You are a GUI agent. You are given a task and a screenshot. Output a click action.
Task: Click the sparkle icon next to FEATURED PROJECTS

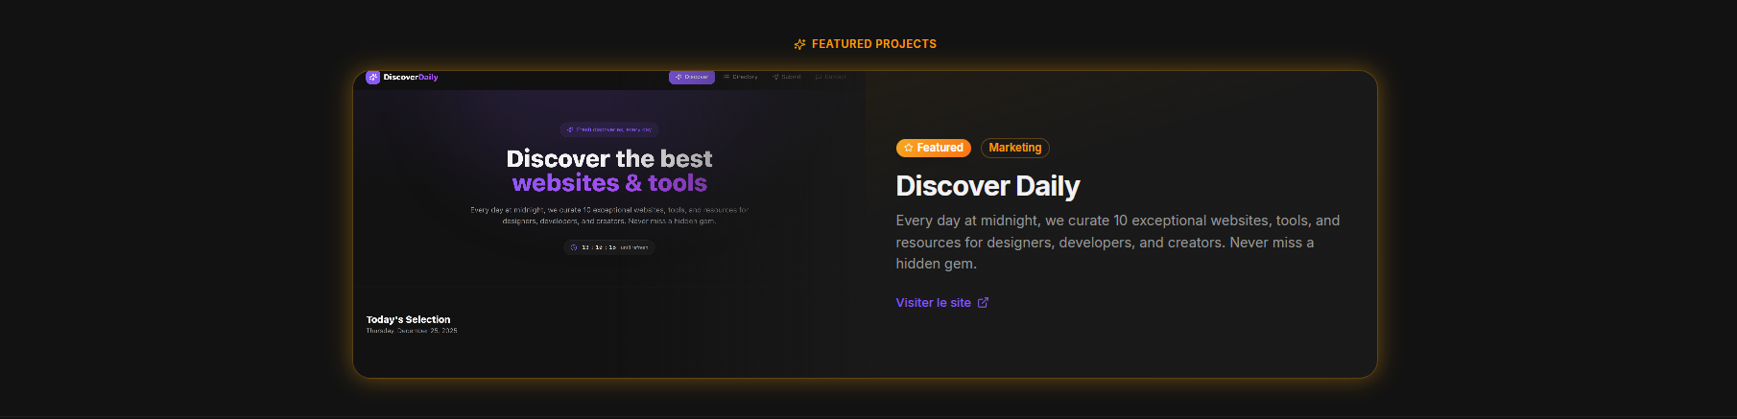click(x=799, y=44)
